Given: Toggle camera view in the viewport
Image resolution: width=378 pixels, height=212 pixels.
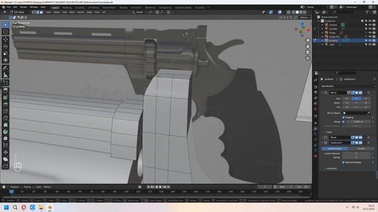Looking at the screenshot, I should click(308, 52).
